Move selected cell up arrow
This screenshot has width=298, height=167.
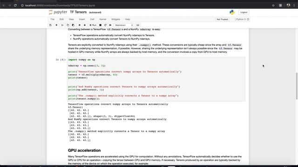pyautogui.click(x=80, y=25)
